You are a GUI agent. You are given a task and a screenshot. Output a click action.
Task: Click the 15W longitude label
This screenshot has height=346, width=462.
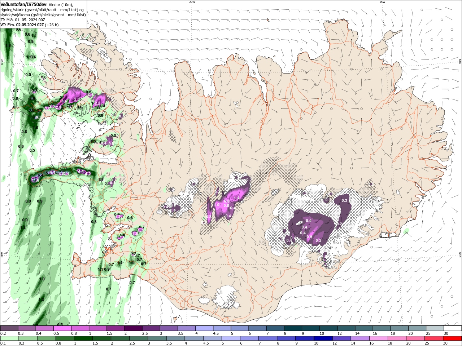(x=382, y=2)
